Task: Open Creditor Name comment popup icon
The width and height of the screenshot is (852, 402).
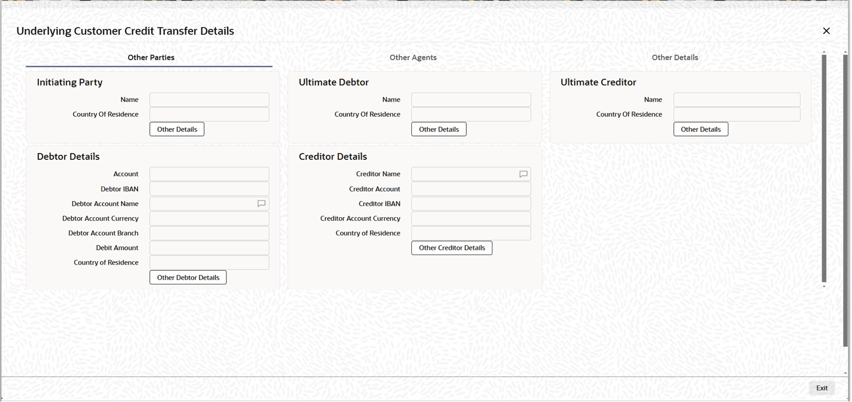Action: (x=523, y=174)
